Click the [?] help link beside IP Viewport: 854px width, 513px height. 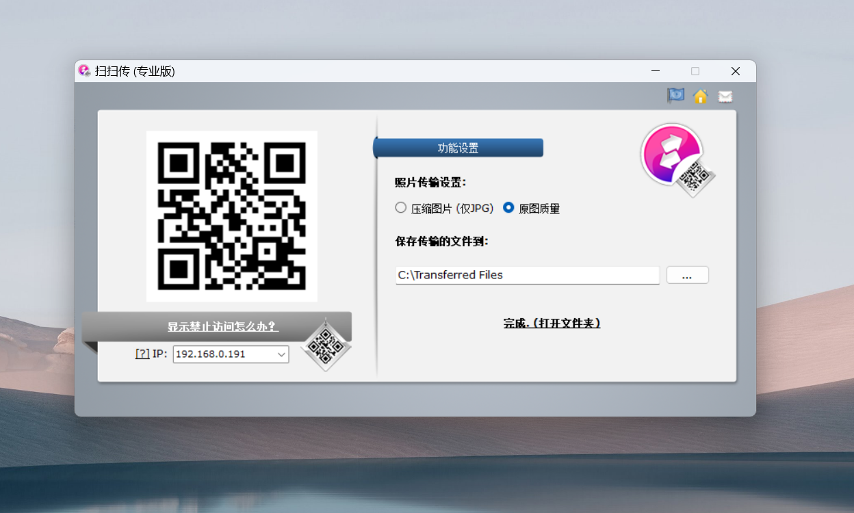click(142, 354)
